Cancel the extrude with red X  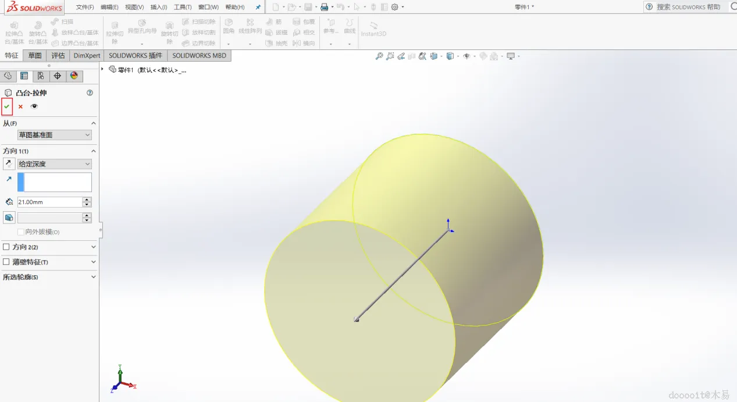click(x=20, y=106)
